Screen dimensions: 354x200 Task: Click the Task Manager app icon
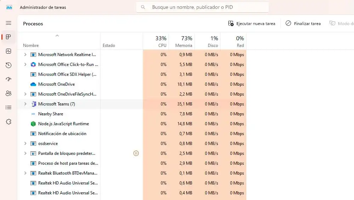[9, 7]
